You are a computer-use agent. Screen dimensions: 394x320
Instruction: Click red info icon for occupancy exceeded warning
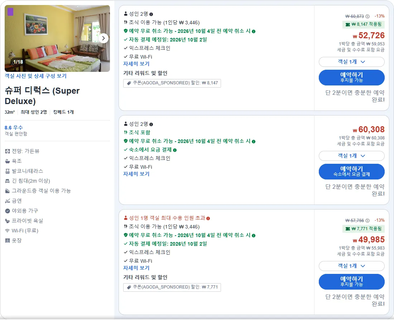tap(208, 218)
